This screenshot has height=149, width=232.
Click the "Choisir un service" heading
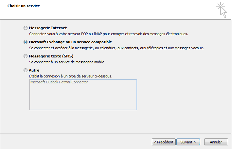(24, 6)
